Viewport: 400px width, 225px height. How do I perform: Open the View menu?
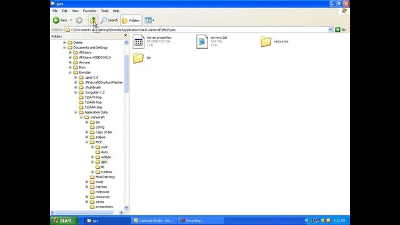(75, 11)
